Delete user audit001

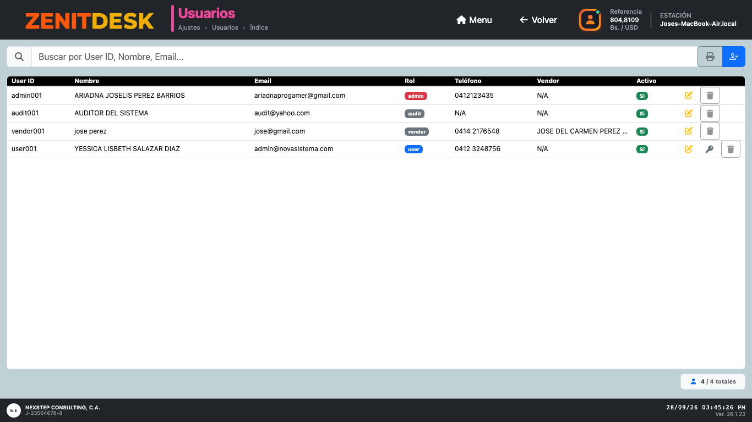tap(710, 114)
